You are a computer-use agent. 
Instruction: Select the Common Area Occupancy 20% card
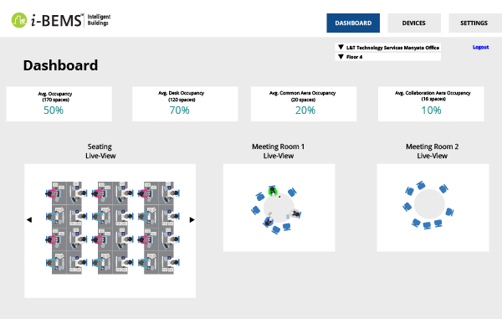point(304,104)
